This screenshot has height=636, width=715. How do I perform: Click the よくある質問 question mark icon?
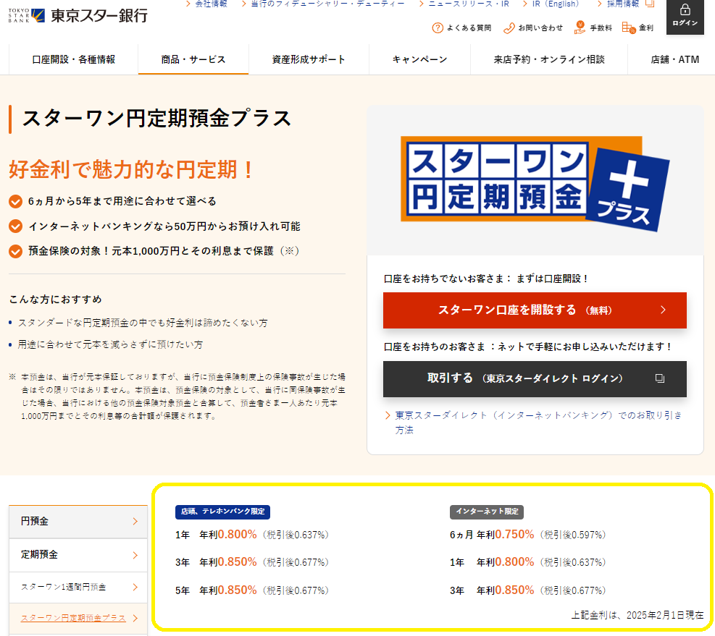click(x=438, y=27)
